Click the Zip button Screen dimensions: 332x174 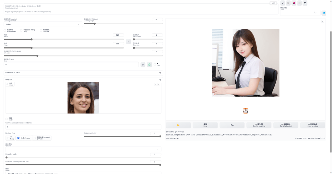click(x=232, y=125)
